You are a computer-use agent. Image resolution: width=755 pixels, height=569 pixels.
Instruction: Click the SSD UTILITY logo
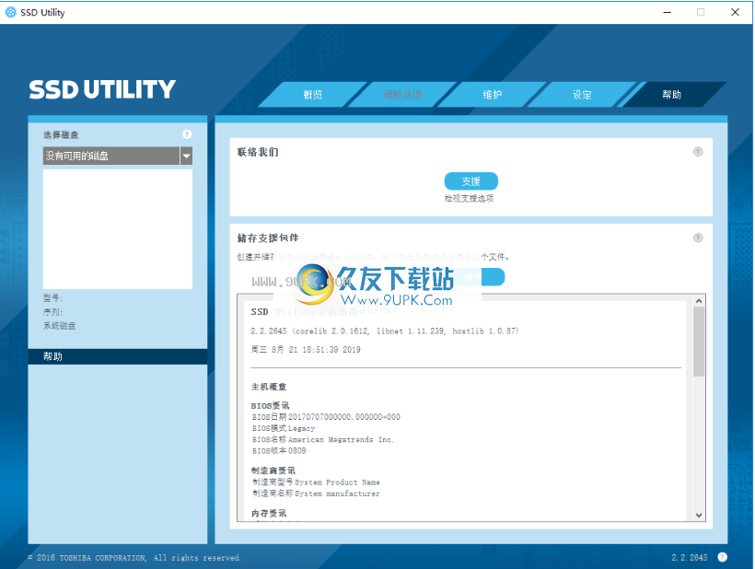[x=102, y=89]
